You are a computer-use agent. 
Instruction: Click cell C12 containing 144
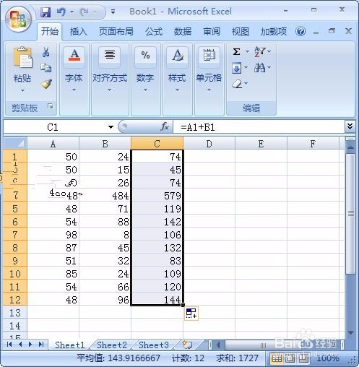coord(157,300)
